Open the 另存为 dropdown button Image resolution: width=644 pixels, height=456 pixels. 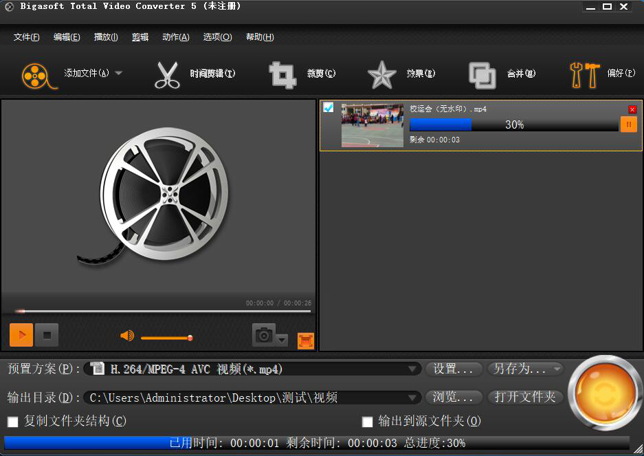click(525, 369)
